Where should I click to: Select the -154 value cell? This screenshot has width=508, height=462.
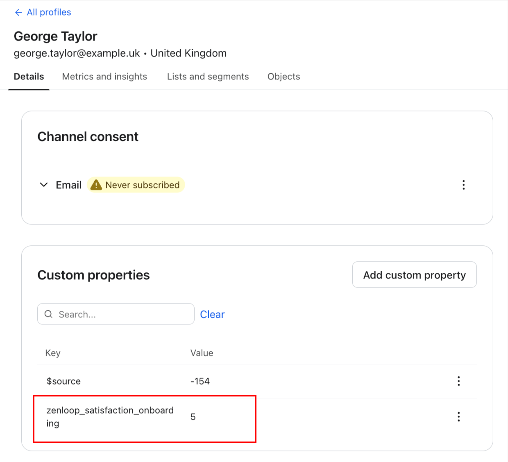point(200,381)
